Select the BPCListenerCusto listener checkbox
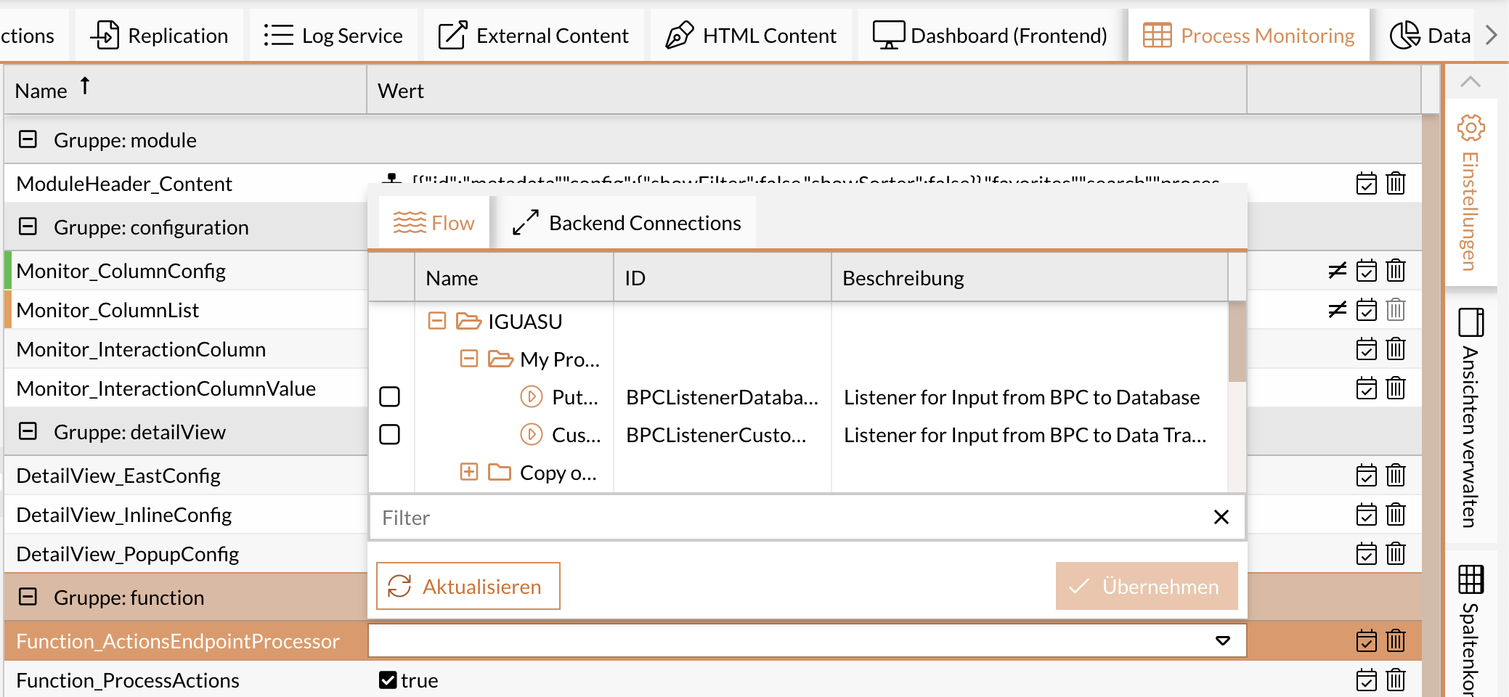The height and width of the screenshot is (697, 1509). (x=390, y=434)
